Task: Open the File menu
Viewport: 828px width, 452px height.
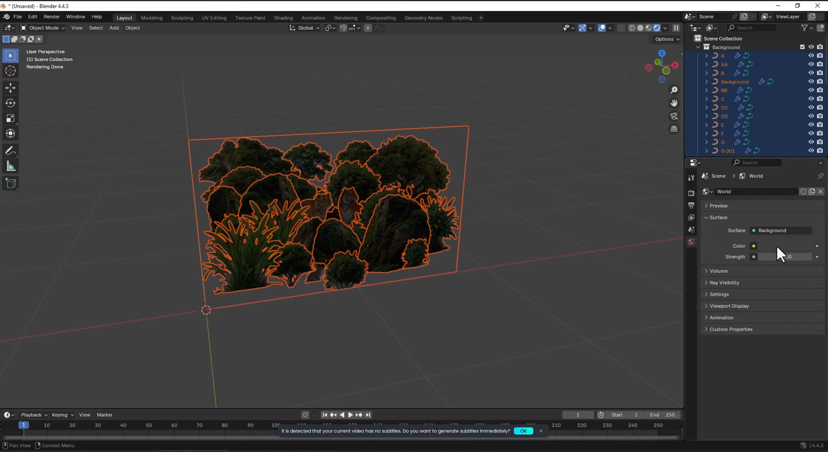Action: click(x=18, y=17)
